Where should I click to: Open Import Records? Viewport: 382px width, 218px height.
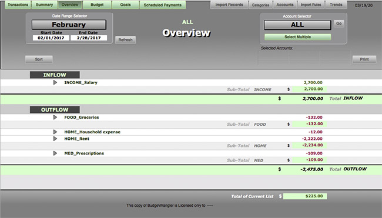click(229, 5)
